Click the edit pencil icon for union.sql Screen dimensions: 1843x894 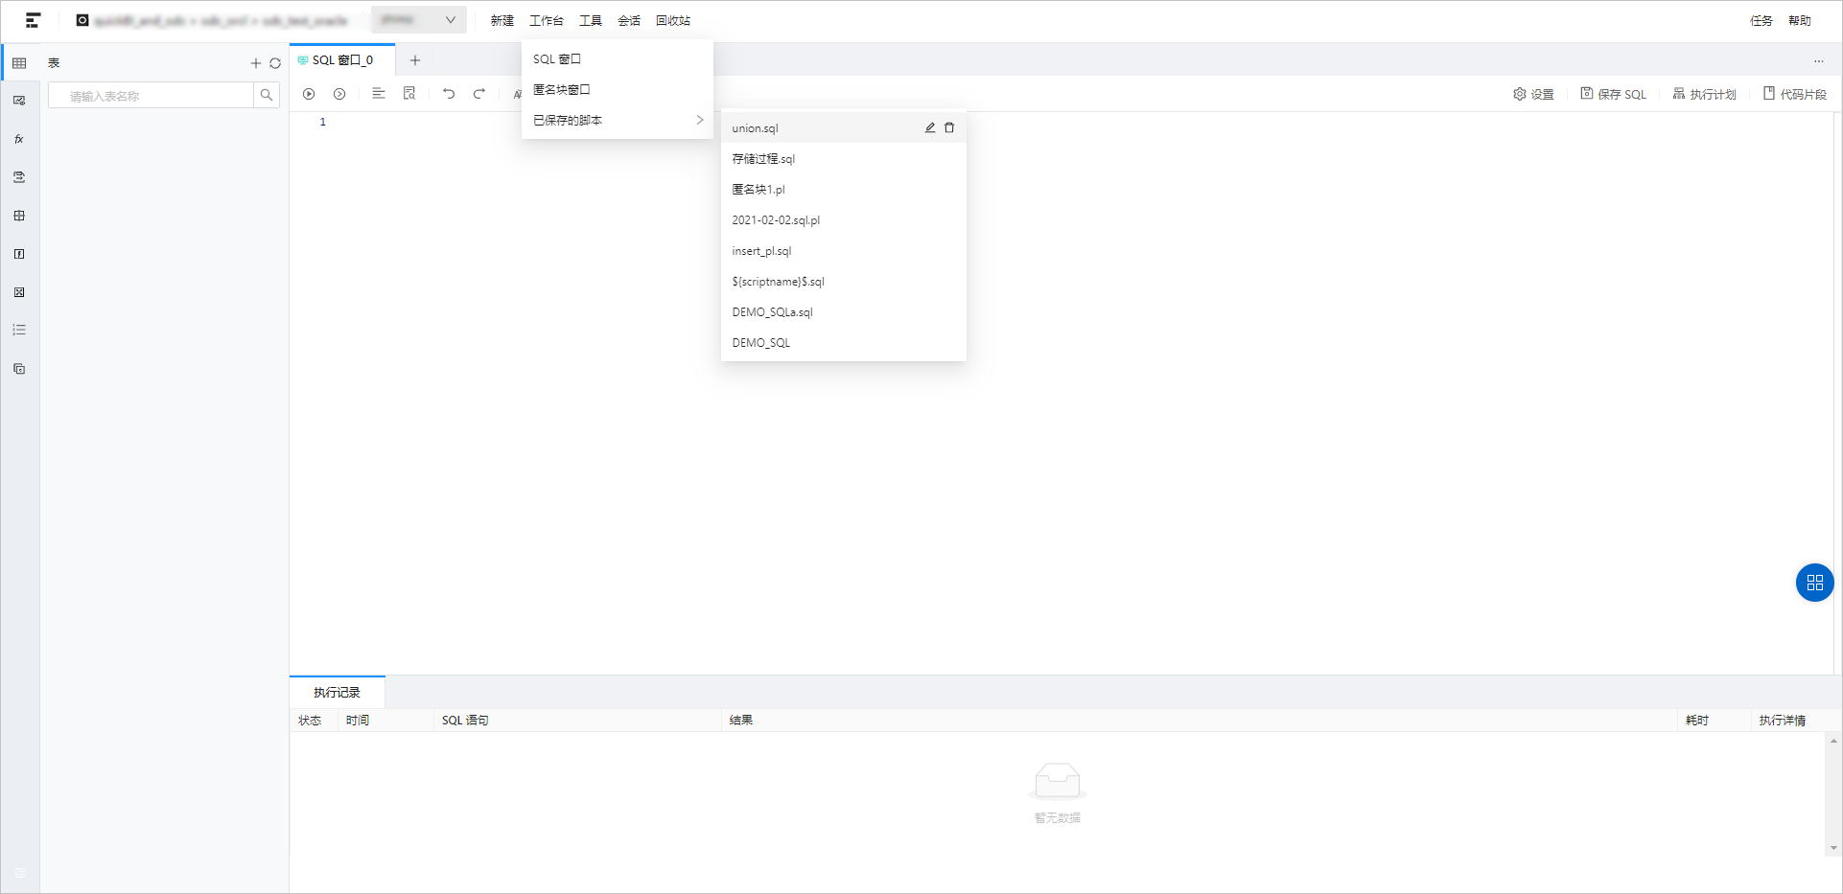pyautogui.click(x=929, y=127)
